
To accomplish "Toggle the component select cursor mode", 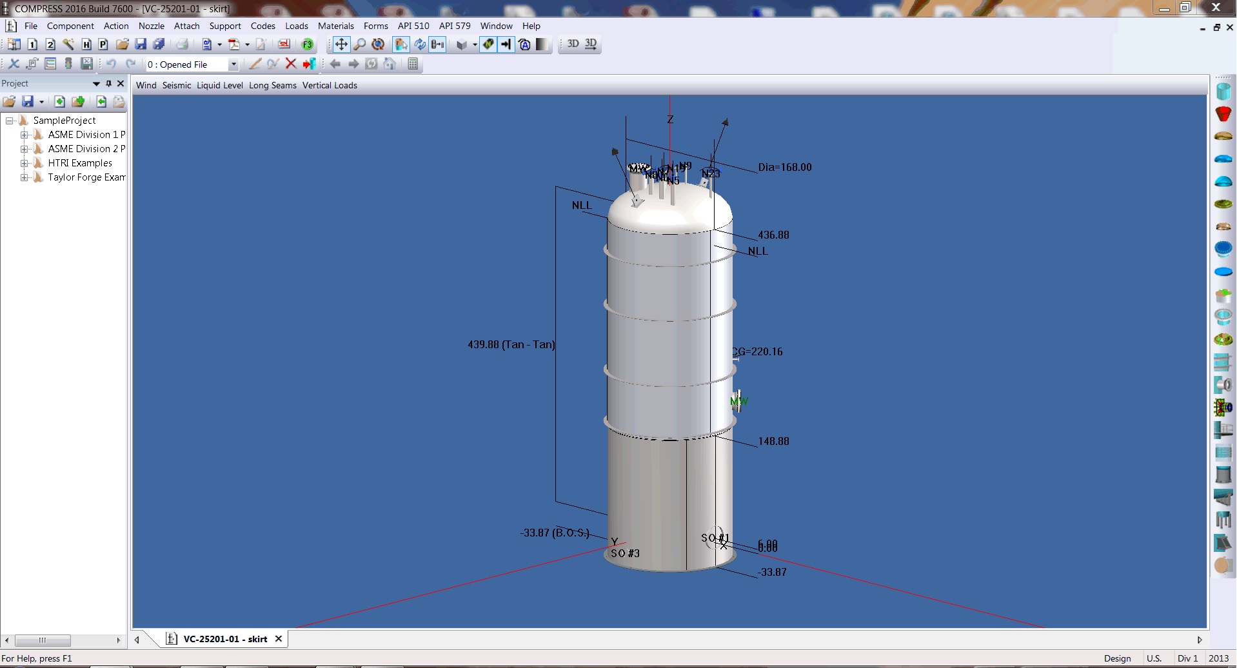I will point(401,44).
